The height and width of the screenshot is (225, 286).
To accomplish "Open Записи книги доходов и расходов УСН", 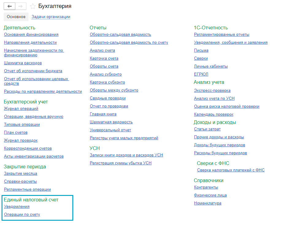I will click(x=126, y=155).
